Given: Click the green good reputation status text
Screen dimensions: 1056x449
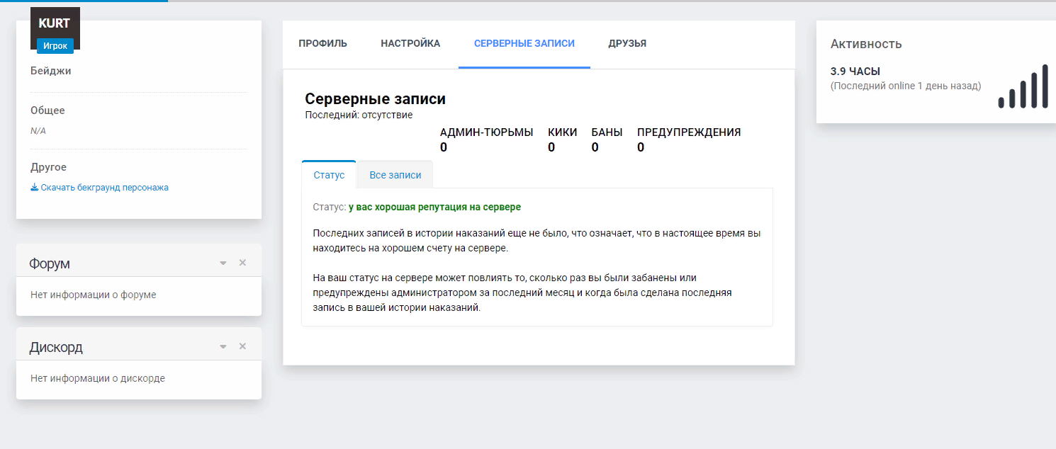Looking at the screenshot, I should [x=434, y=208].
